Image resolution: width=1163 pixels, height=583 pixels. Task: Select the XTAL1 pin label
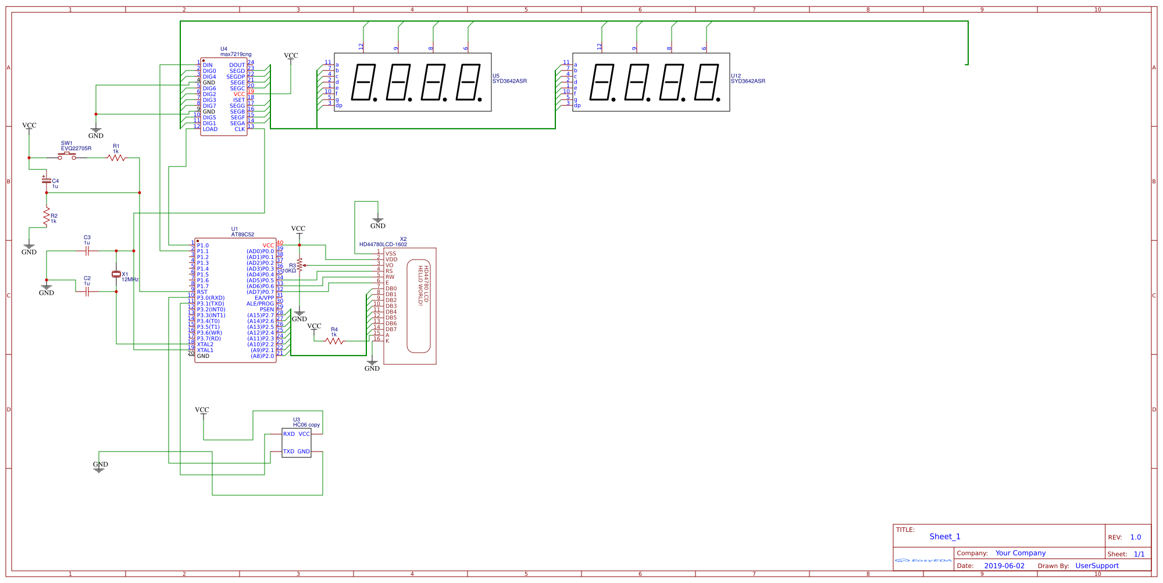(205, 350)
